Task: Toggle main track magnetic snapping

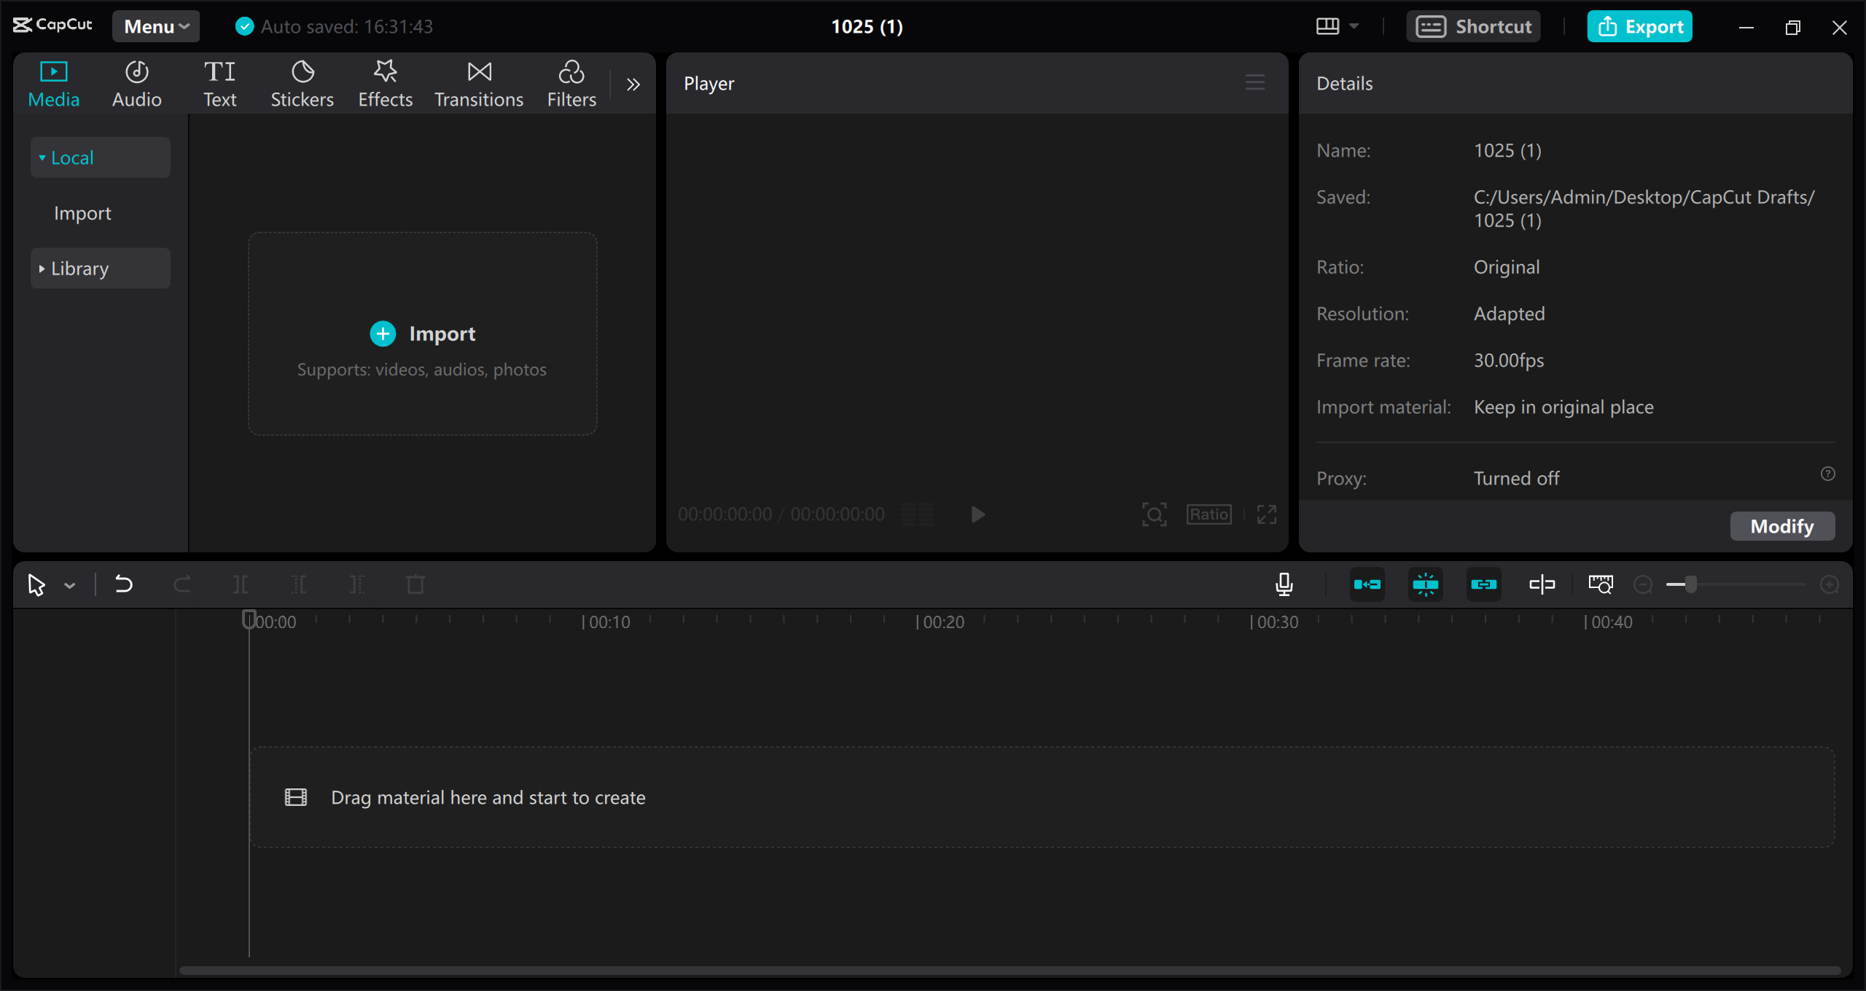Action: pyautogui.click(x=1368, y=584)
